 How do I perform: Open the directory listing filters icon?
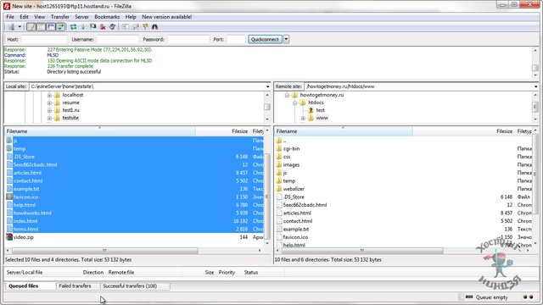coord(126,26)
